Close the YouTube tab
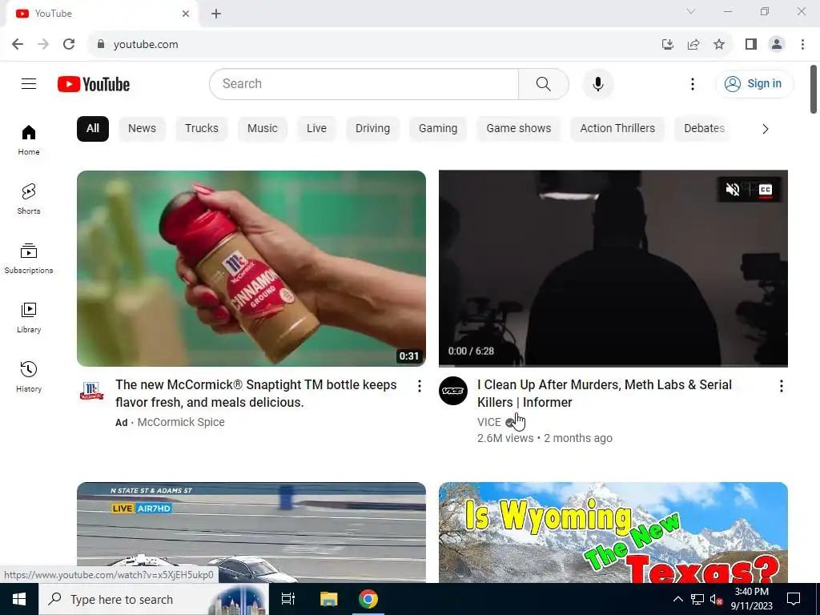This screenshot has height=615, width=820. [186, 14]
